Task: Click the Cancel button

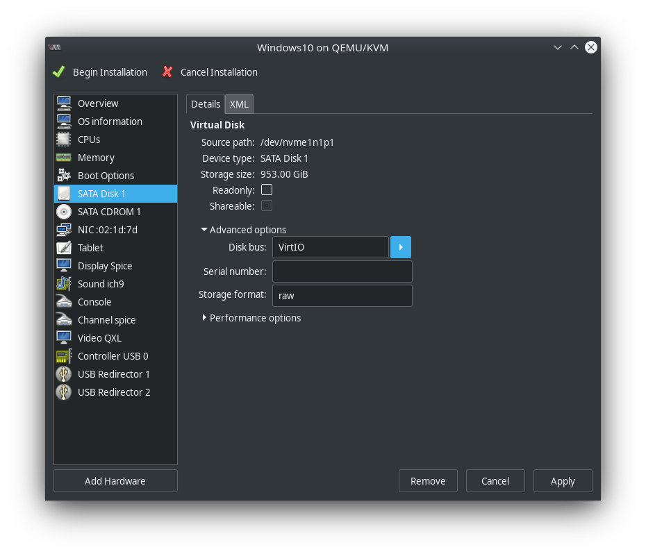Action: pyautogui.click(x=495, y=480)
